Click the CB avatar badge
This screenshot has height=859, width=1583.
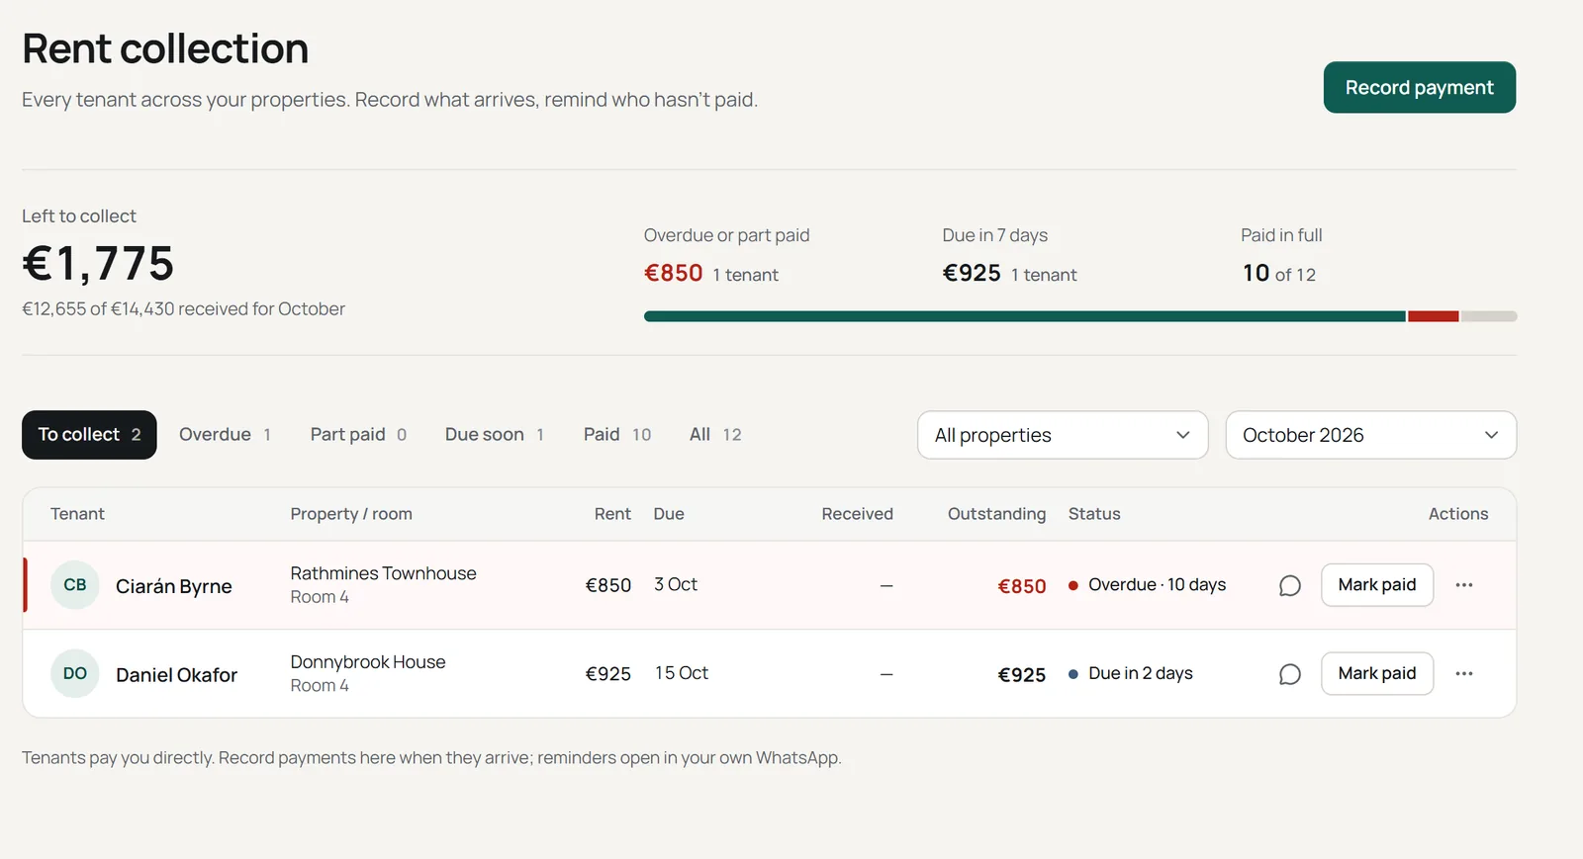tap(75, 585)
